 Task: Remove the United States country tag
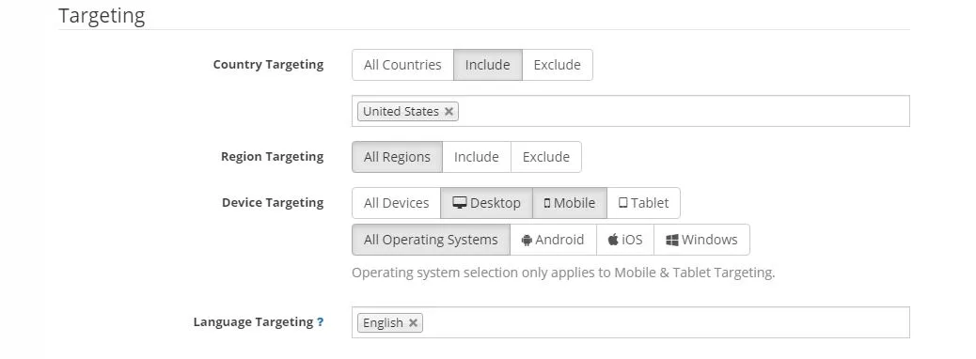pyautogui.click(x=449, y=112)
